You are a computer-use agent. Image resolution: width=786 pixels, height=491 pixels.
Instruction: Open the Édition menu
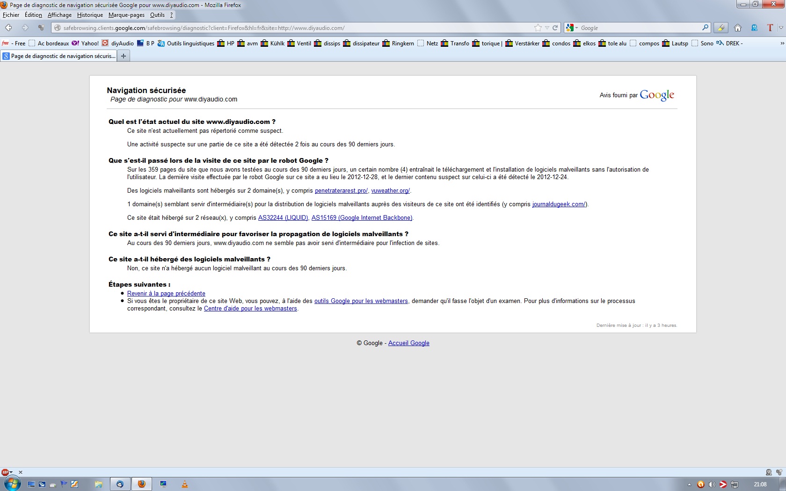pos(33,15)
